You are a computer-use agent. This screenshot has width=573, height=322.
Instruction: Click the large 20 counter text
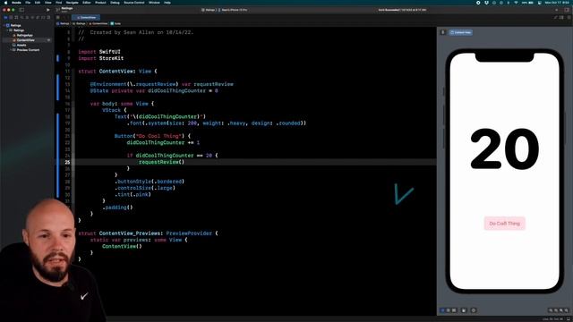coord(504,149)
